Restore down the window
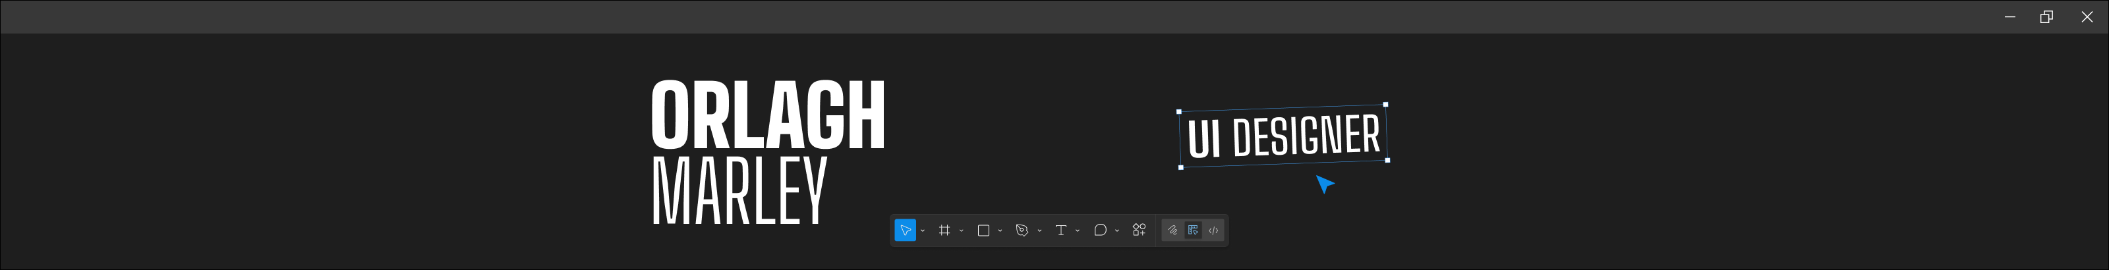 [2046, 16]
